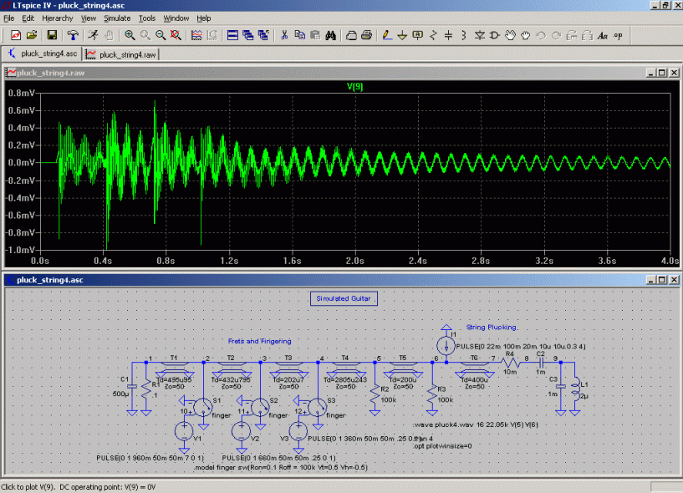Click the Simulated Guitar title box
Image resolution: width=683 pixels, height=493 pixels.
pos(344,298)
